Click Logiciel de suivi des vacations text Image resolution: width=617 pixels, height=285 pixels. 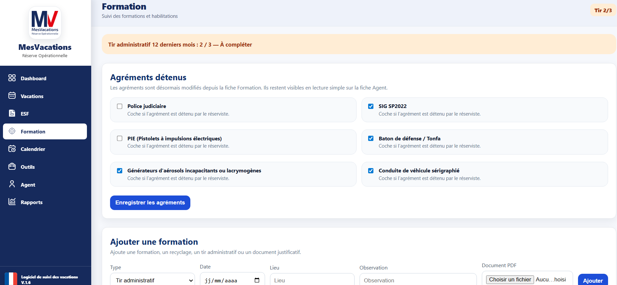pos(50,277)
